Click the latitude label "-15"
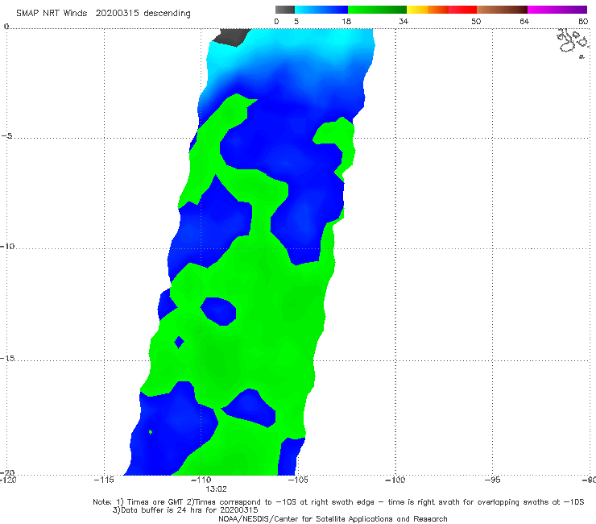Image resolution: width=596 pixels, height=524 pixels. point(7,358)
